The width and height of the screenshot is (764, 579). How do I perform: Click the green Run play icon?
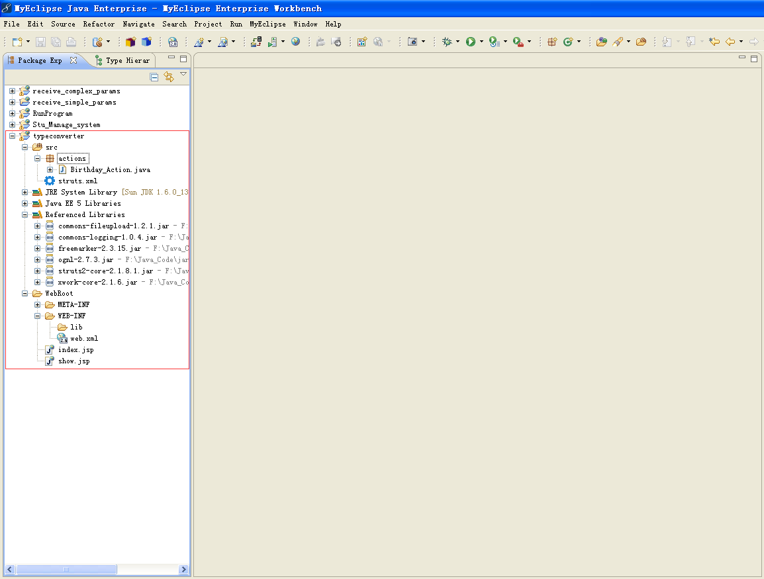[x=471, y=42]
